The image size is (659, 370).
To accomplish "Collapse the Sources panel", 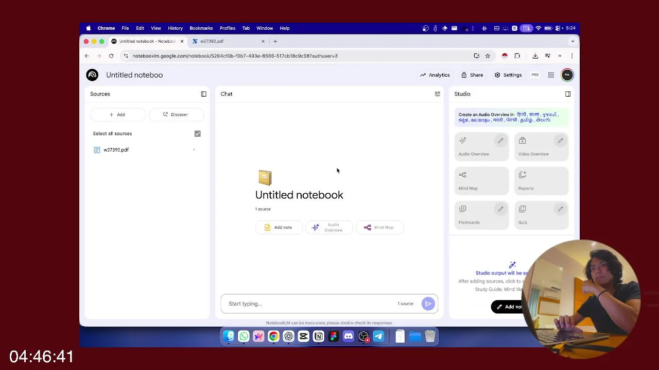I will coord(204,94).
